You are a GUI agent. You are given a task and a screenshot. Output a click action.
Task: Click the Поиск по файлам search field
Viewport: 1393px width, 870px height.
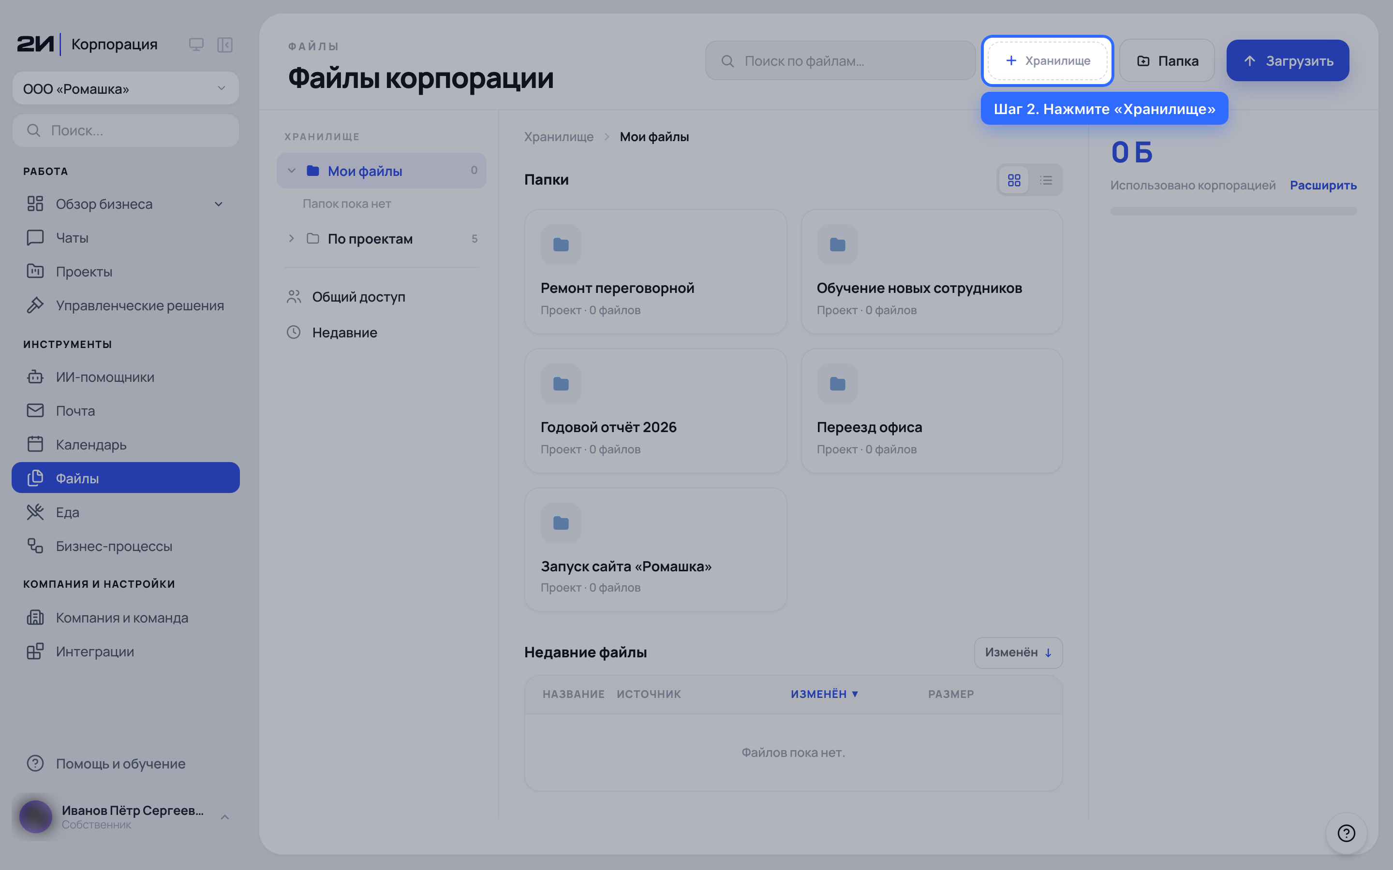click(840, 60)
